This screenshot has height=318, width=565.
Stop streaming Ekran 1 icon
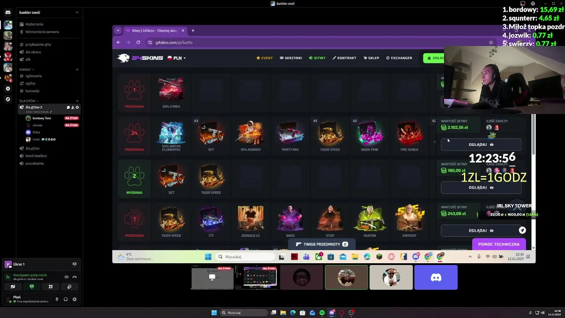(74, 264)
